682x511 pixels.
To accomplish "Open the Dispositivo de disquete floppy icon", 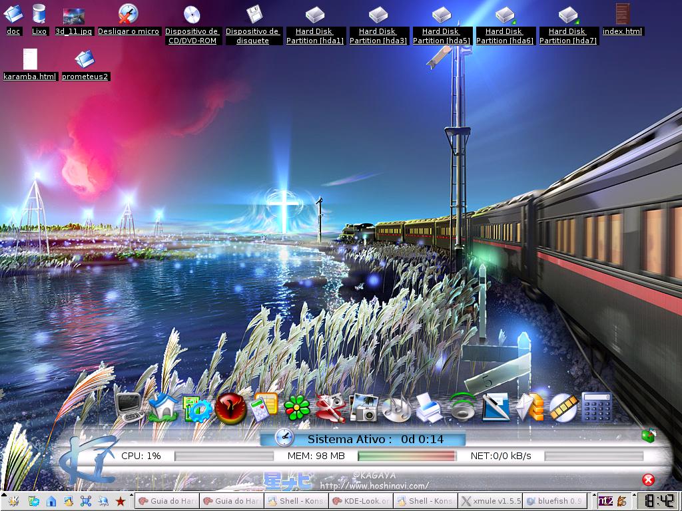I will coord(254,15).
